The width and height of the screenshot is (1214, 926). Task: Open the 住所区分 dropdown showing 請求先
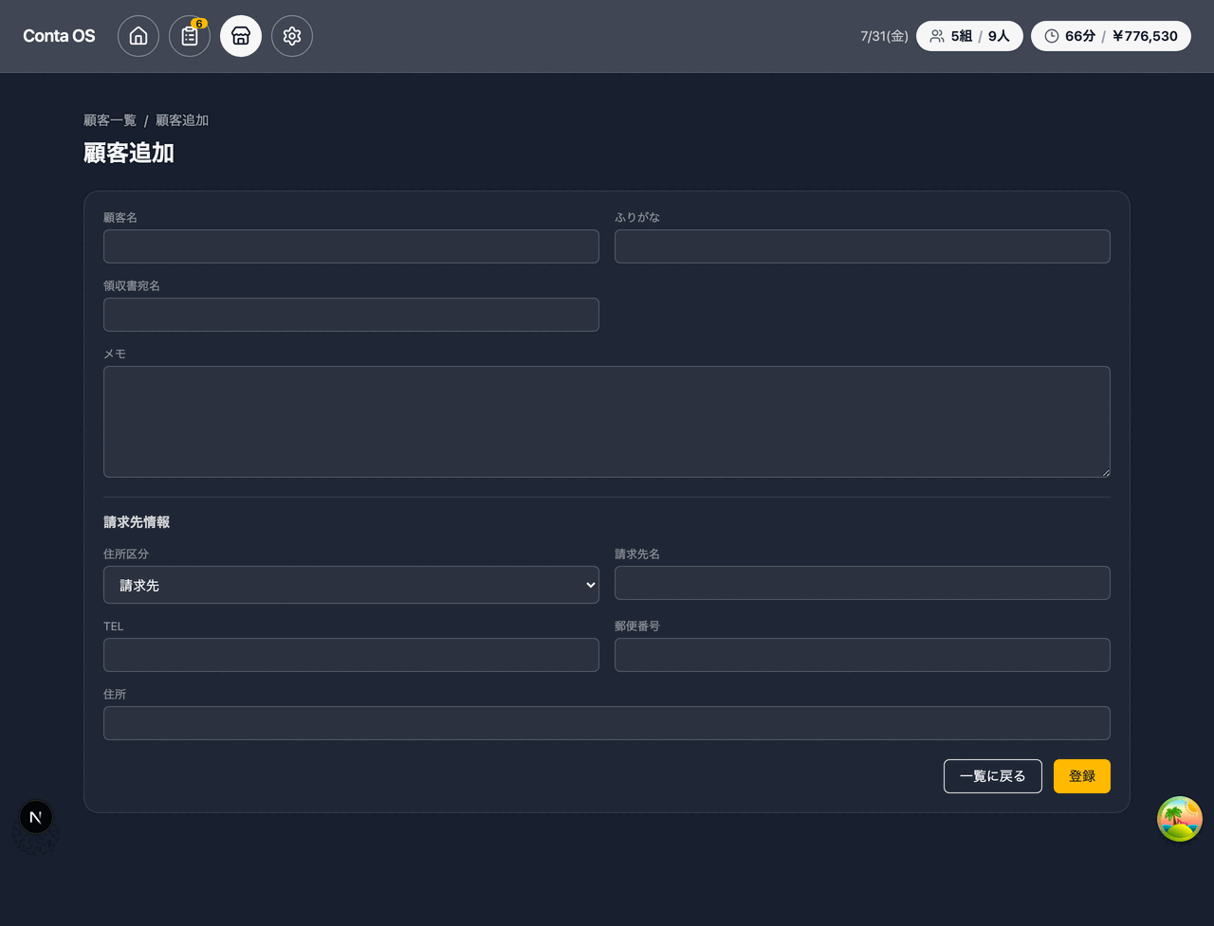coord(351,585)
